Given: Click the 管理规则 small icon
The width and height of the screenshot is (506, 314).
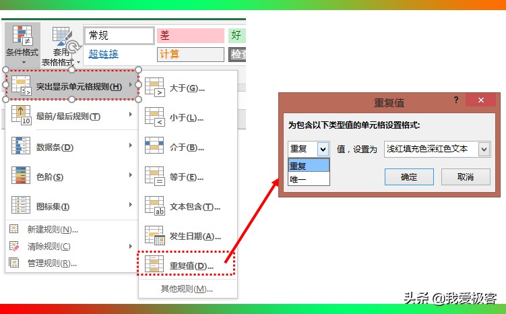Looking at the screenshot, I should [x=14, y=263].
